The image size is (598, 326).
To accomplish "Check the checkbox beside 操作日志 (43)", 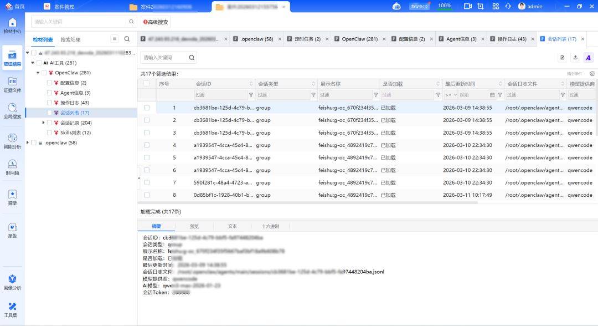I will click(x=50, y=103).
